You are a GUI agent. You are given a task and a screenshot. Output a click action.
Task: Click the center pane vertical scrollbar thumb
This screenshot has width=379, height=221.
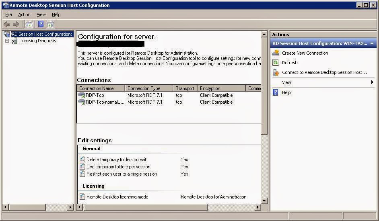[264, 86]
